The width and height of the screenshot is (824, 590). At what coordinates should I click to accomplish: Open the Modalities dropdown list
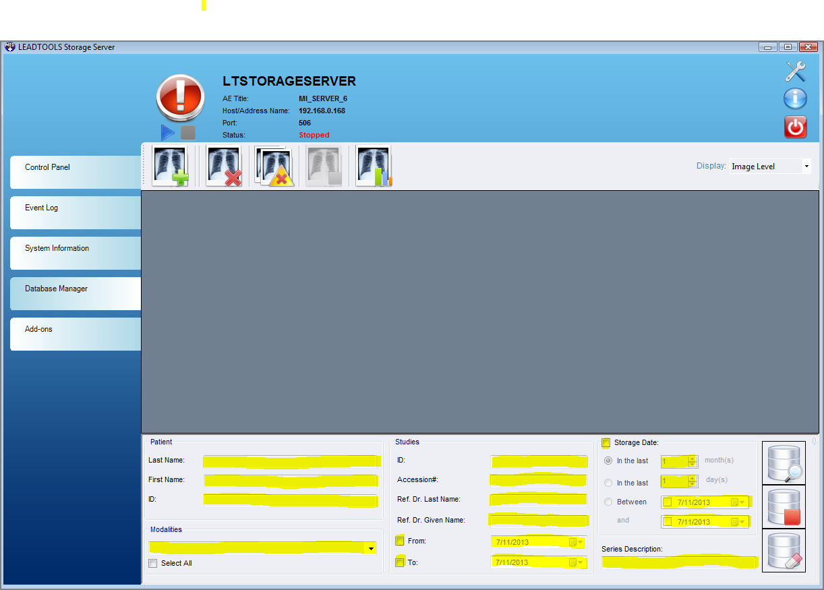(371, 549)
